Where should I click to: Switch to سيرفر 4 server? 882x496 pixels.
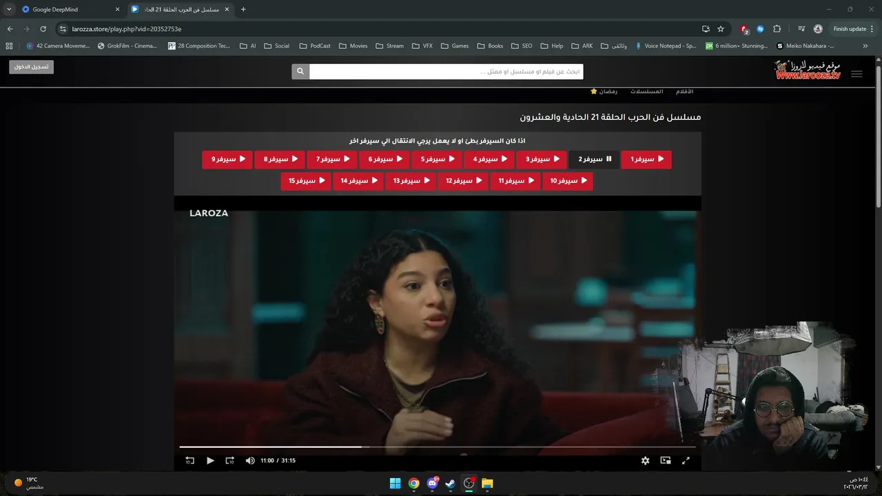(x=489, y=159)
